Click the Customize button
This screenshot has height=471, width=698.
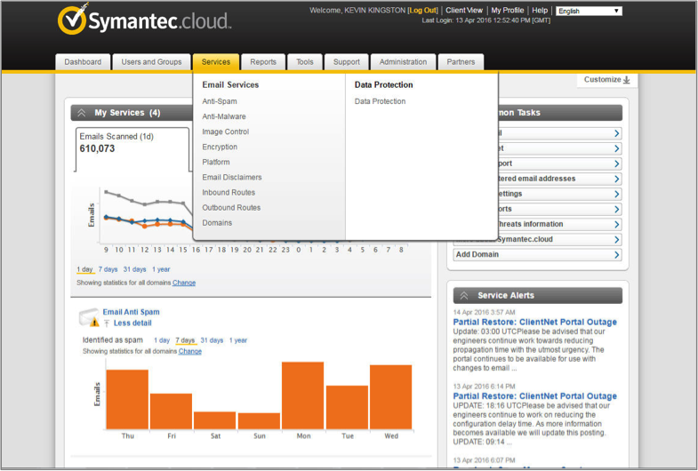(606, 80)
